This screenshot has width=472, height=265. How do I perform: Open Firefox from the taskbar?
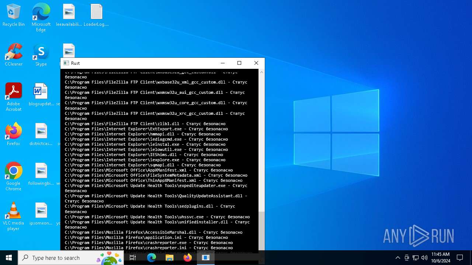coord(187,258)
